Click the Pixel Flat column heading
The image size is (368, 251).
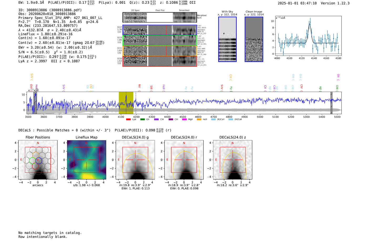click(x=160, y=10)
